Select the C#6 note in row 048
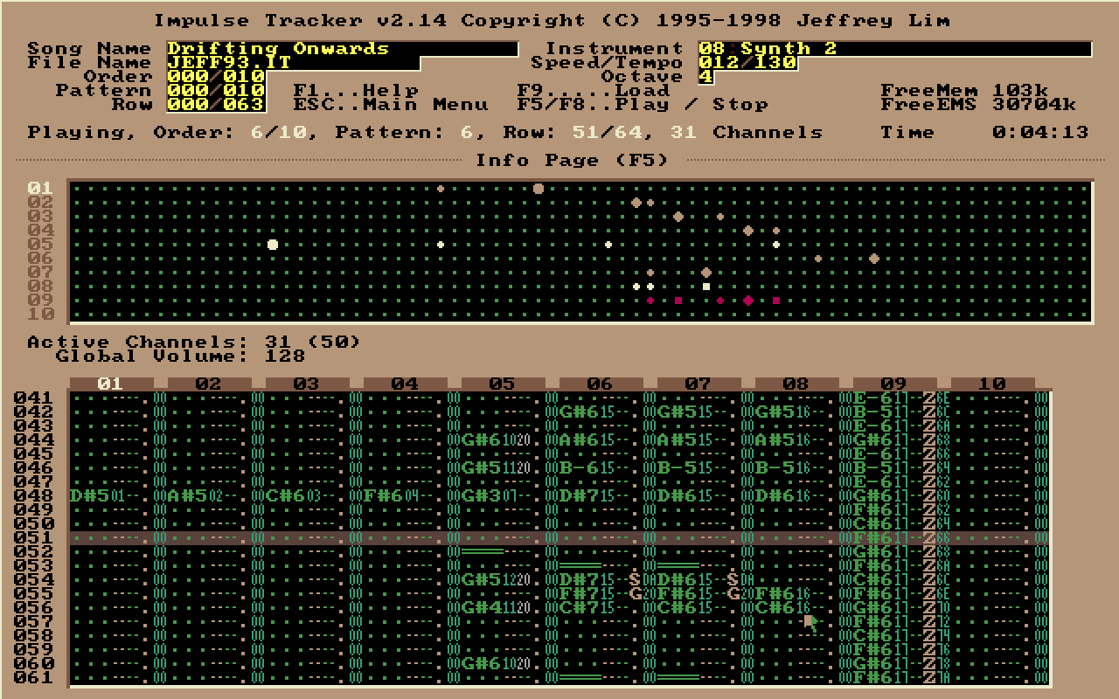 coord(286,496)
